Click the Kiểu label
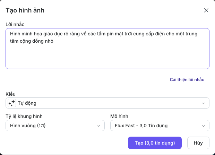 click(x=10, y=94)
